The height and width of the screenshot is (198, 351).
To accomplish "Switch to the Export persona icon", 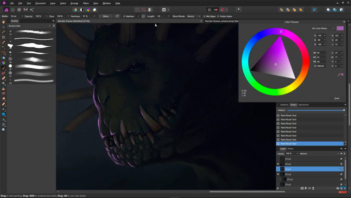I will tap(32, 10).
